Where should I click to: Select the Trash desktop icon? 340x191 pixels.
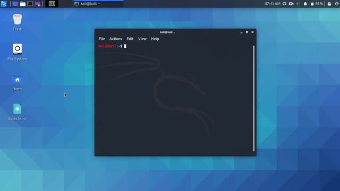tap(18, 22)
